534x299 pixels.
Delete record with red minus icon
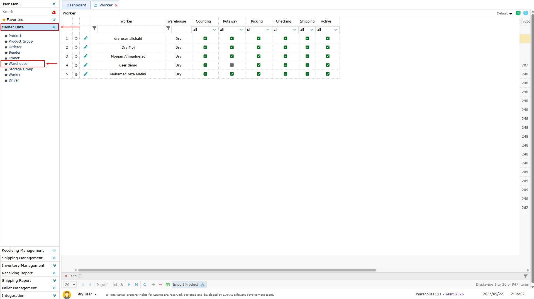pos(160,285)
